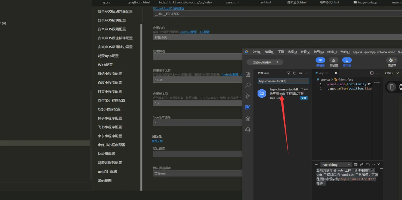402x200 pixels.
Task: Clear the extension search results list icon
Action: click(x=301, y=73)
